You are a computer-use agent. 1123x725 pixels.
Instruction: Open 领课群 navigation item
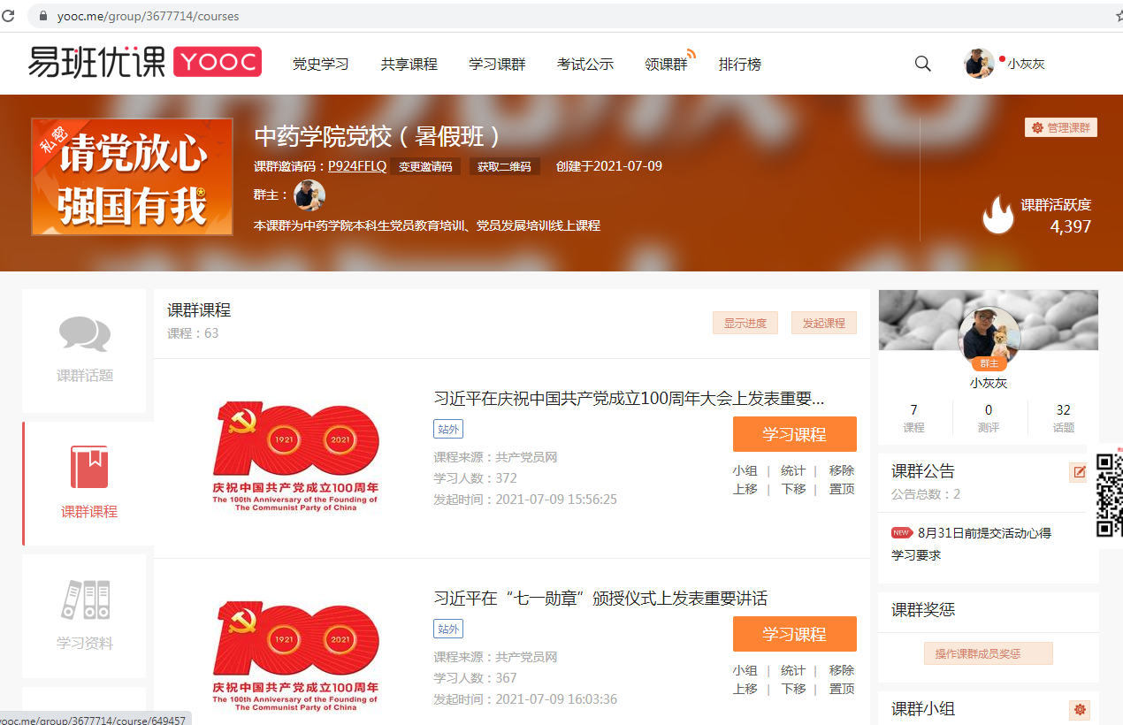[666, 65]
